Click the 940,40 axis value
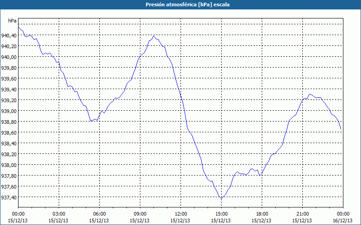This screenshot has width=361, height=225. [9, 36]
